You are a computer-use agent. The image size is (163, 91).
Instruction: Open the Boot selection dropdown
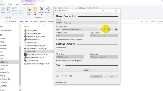[77, 29]
